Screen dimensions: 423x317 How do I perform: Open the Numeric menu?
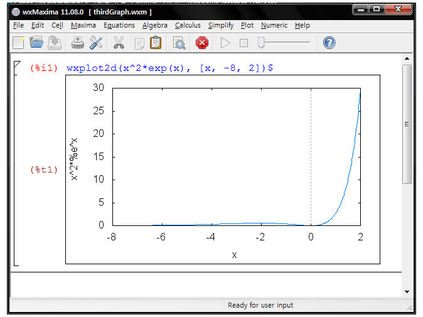pos(274,25)
